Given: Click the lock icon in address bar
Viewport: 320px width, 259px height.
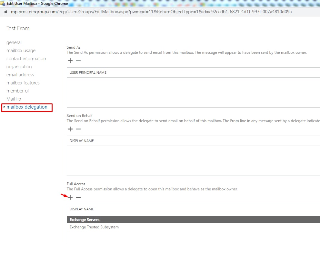Looking at the screenshot, I should coord(6,12).
